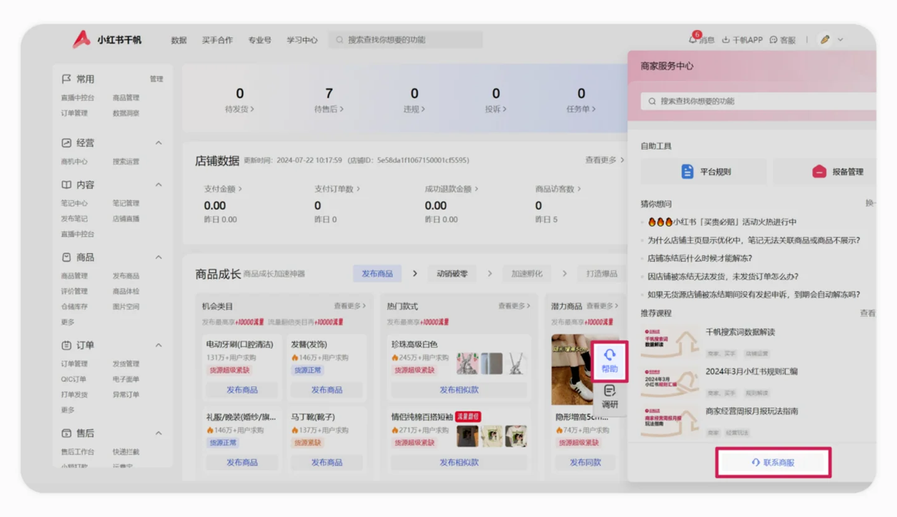Open the 专业号 top menu
This screenshot has height=517, width=897.
(x=259, y=40)
